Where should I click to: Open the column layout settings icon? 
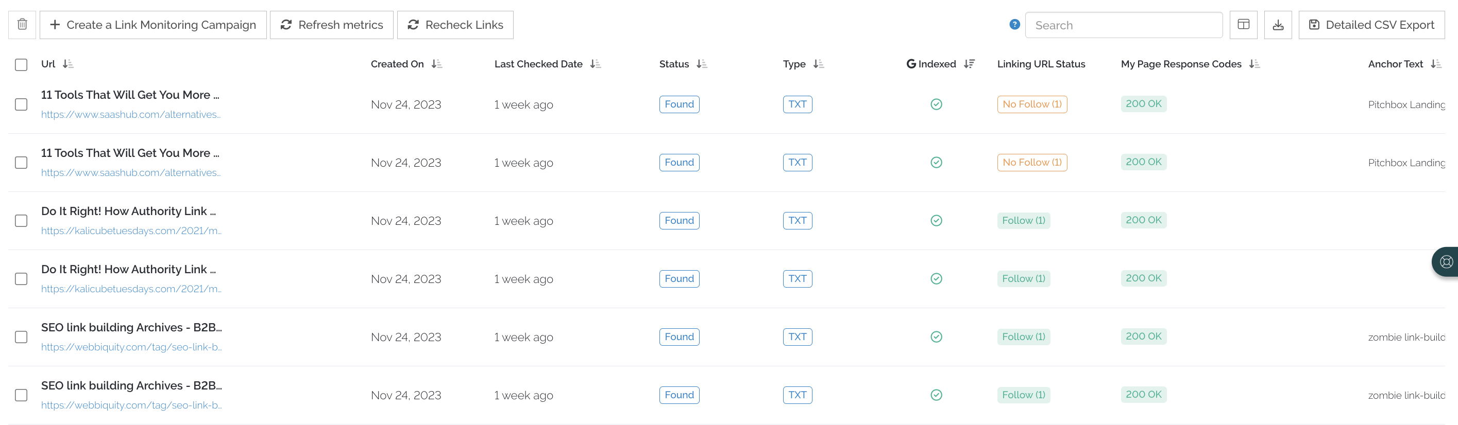tap(1243, 25)
